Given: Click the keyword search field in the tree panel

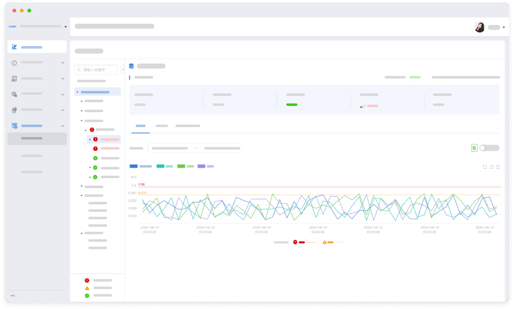Looking at the screenshot, I should [x=98, y=70].
